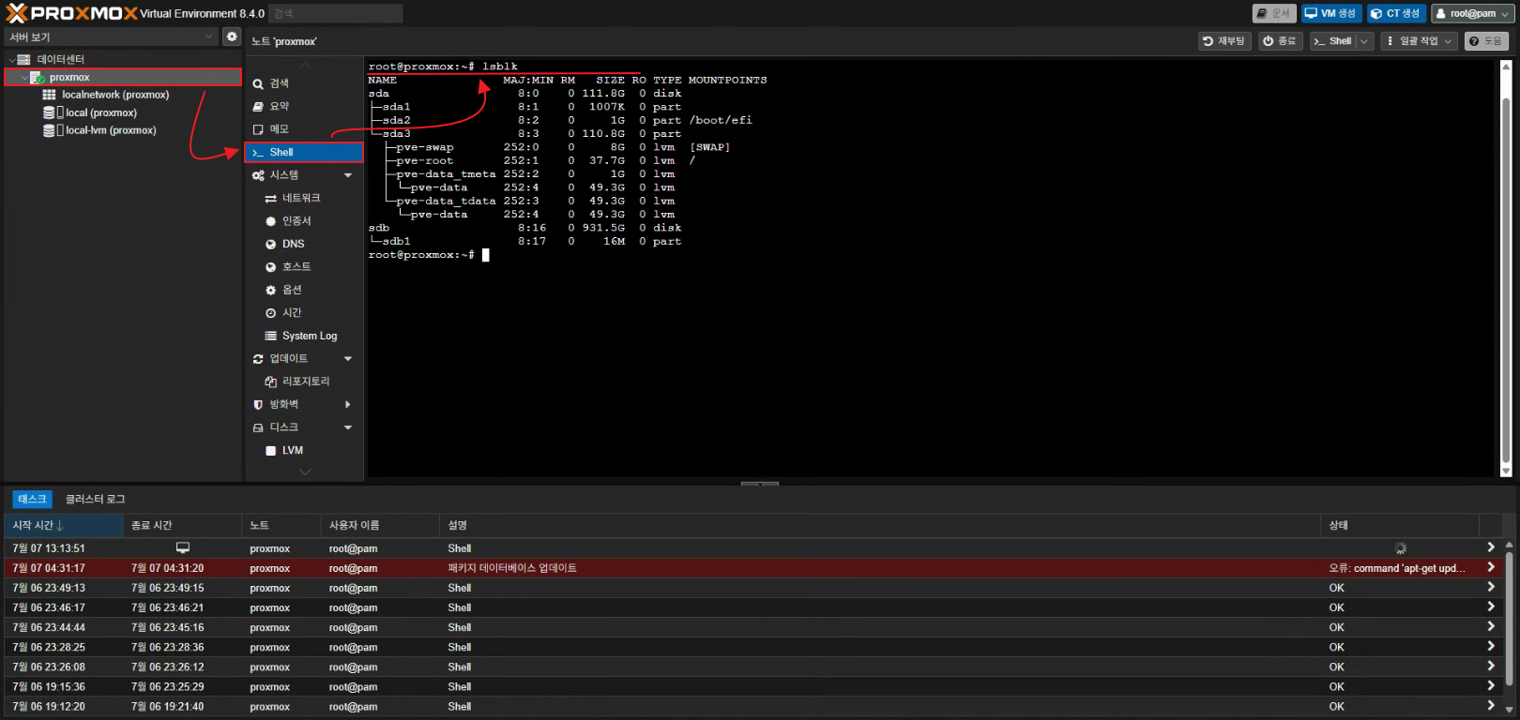Select local (proxmox) storage item
Screen dimensions: 1520x720
click(100, 112)
